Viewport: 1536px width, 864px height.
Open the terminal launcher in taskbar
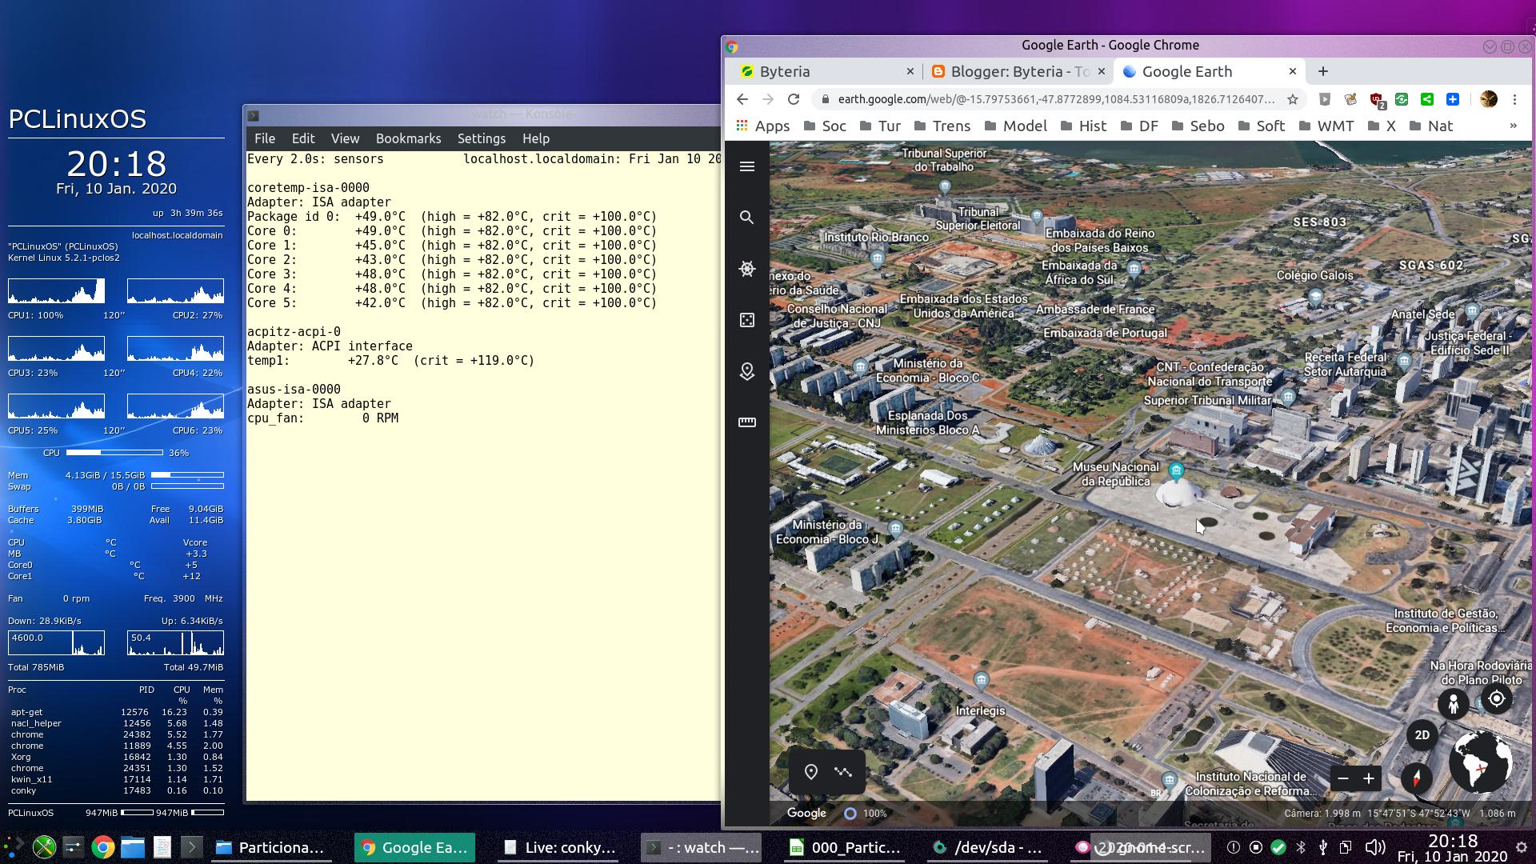191,847
